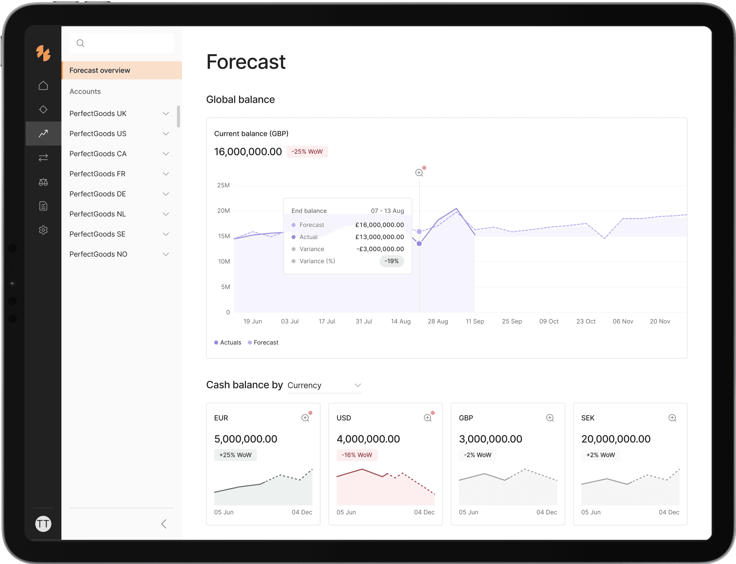Expand the PerfectGoods UK accounts
The image size is (736, 564).
coord(166,113)
